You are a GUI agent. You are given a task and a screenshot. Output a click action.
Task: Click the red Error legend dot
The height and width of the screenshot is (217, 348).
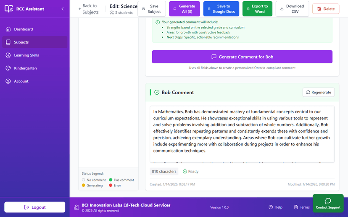(x=111, y=185)
